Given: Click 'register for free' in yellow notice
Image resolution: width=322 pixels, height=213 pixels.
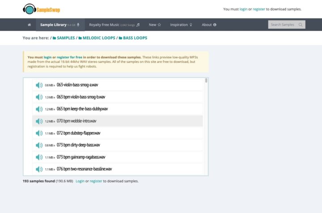Looking at the screenshot, I should point(69,57).
